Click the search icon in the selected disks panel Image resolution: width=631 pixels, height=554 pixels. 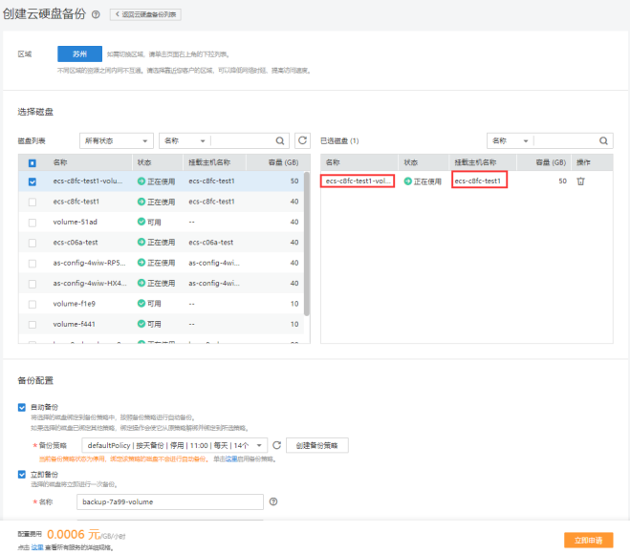click(604, 139)
